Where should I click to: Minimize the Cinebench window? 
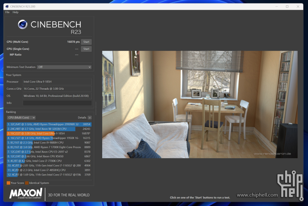[277, 7]
